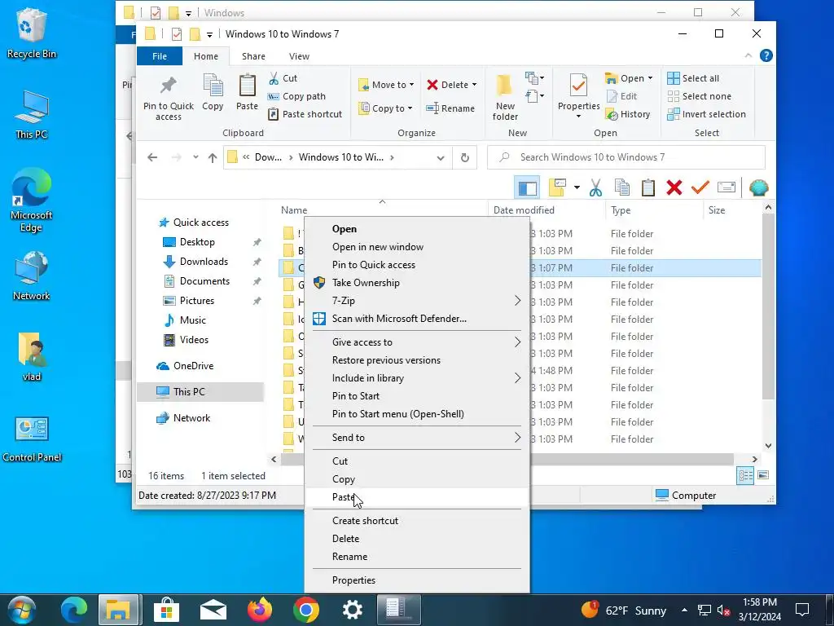This screenshot has width=834, height=626.
Task: Click Paste shortcut in ribbon
Action: click(x=305, y=114)
